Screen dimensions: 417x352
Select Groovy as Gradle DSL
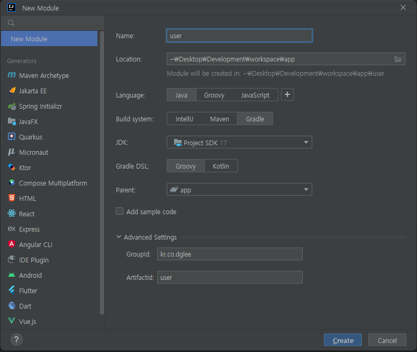(186, 166)
